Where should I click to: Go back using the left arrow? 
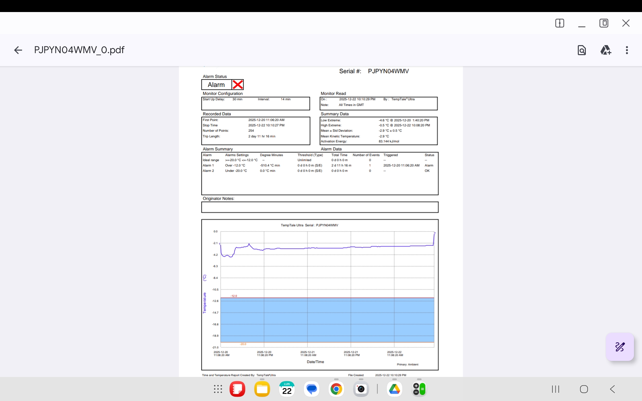[x=18, y=50]
